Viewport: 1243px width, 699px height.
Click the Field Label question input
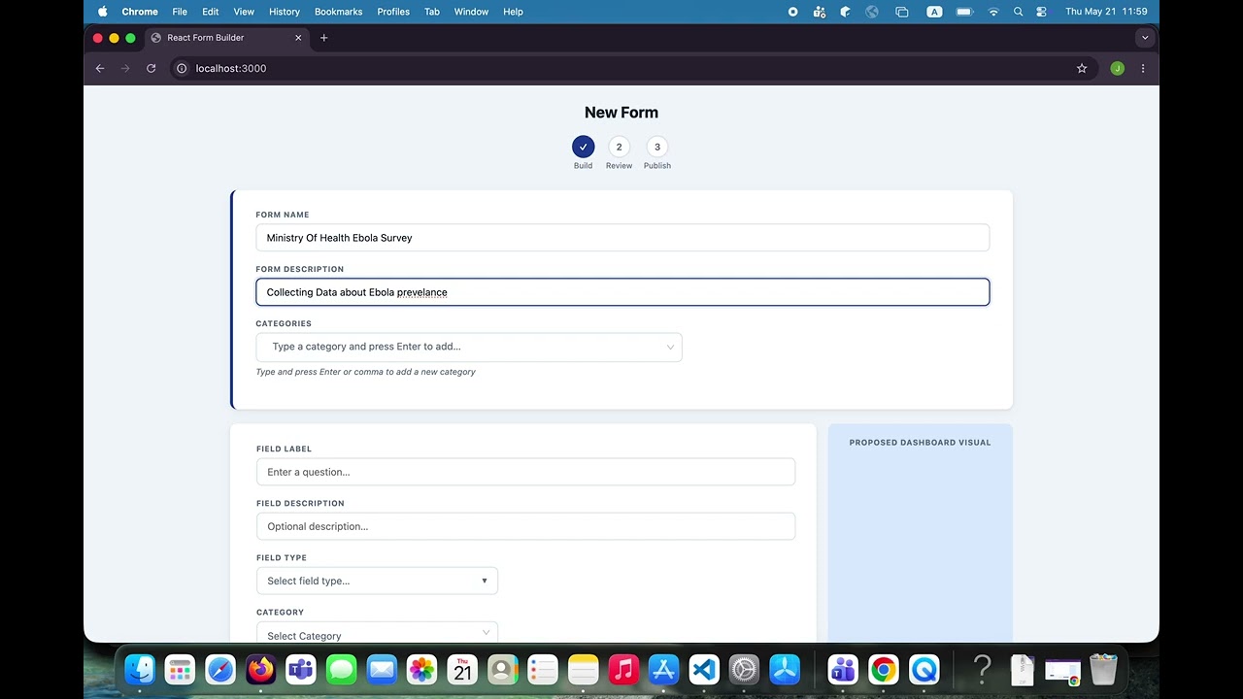coord(525,472)
